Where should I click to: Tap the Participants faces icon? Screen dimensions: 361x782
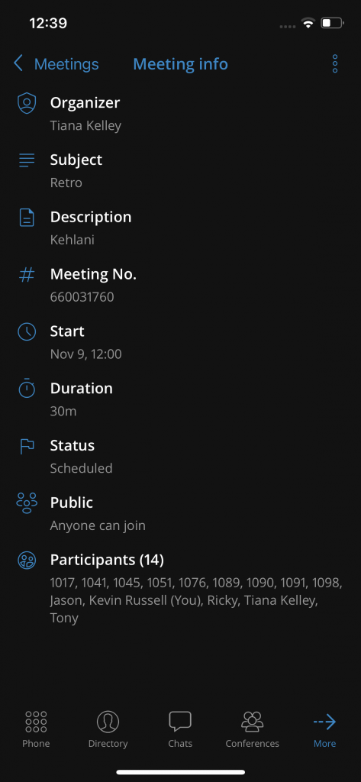[27, 560]
